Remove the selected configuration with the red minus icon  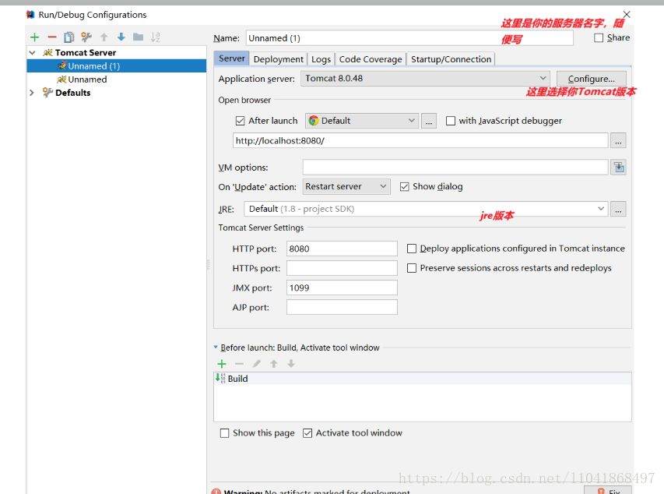(x=52, y=37)
